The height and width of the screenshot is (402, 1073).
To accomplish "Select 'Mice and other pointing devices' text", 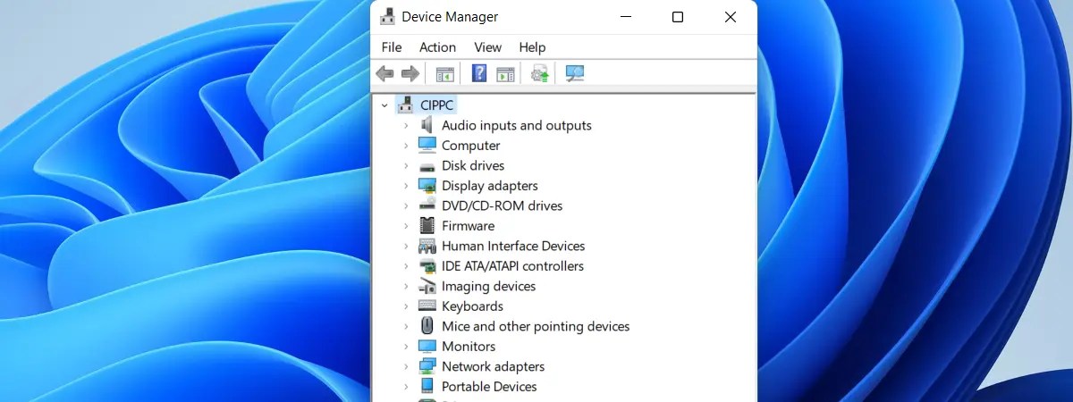I will tap(536, 327).
